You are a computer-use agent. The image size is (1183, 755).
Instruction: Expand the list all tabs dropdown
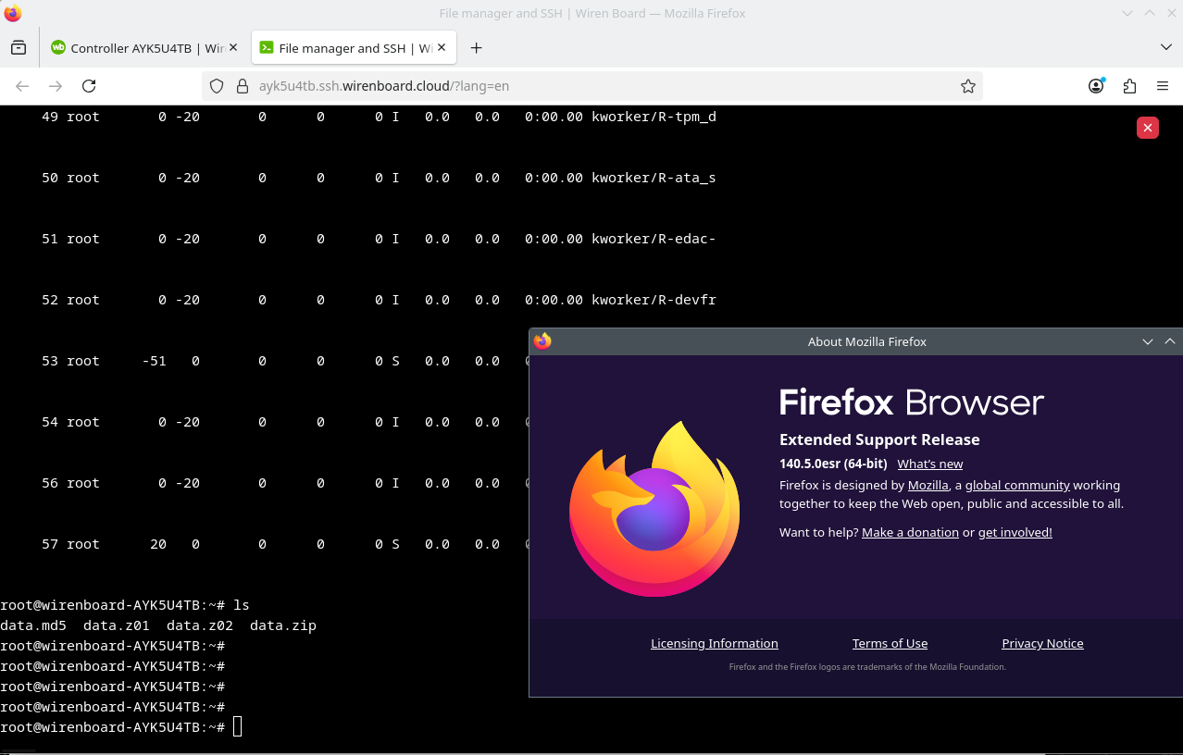pyautogui.click(x=1165, y=47)
